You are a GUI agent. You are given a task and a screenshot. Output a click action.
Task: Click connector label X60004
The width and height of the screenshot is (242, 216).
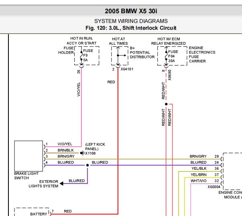click(x=214, y=187)
